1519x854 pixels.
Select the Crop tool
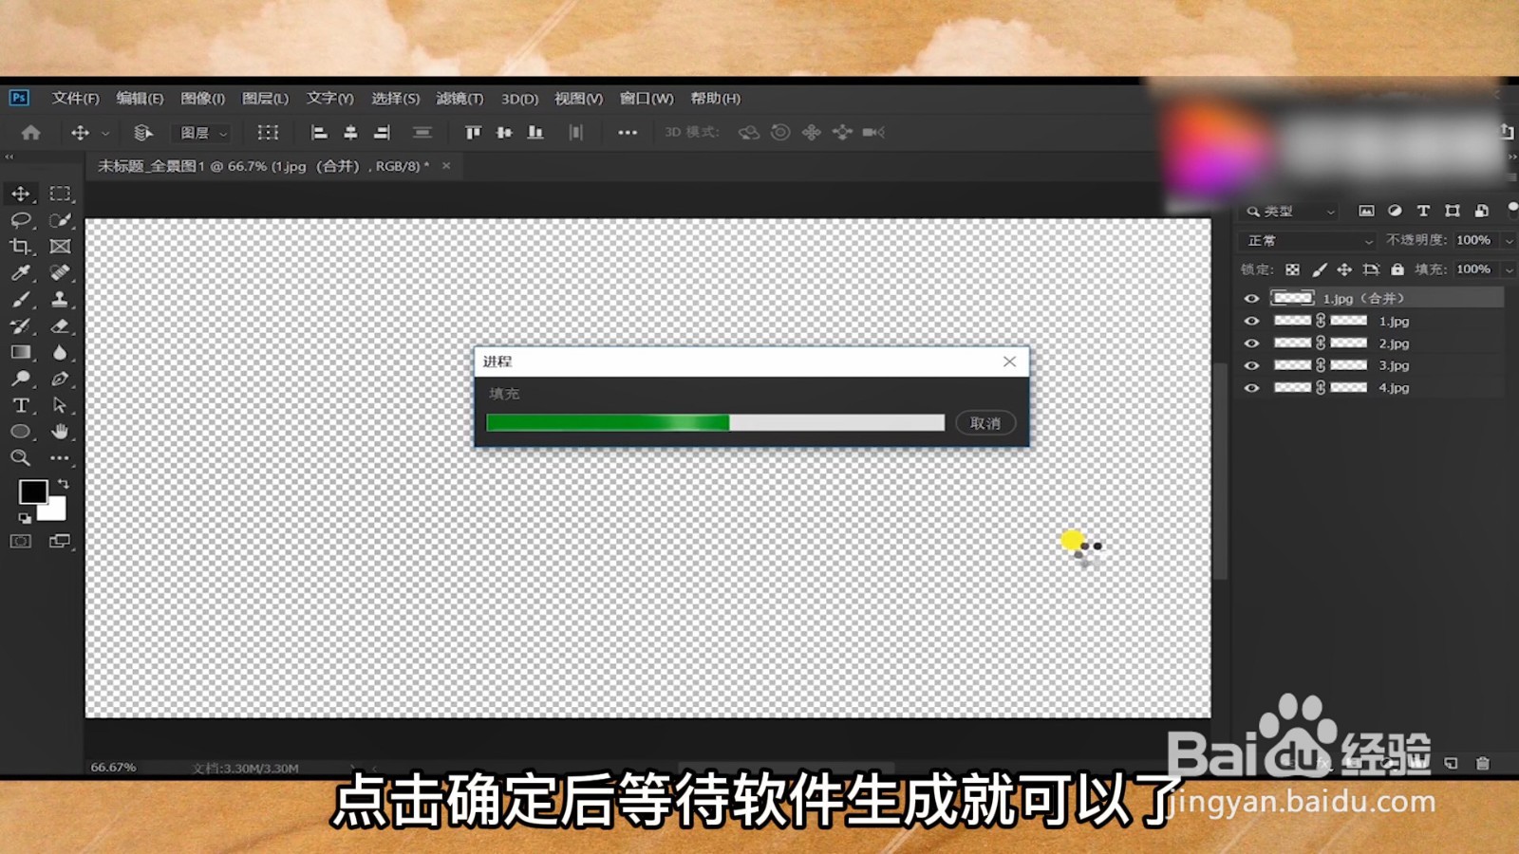coord(21,246)
